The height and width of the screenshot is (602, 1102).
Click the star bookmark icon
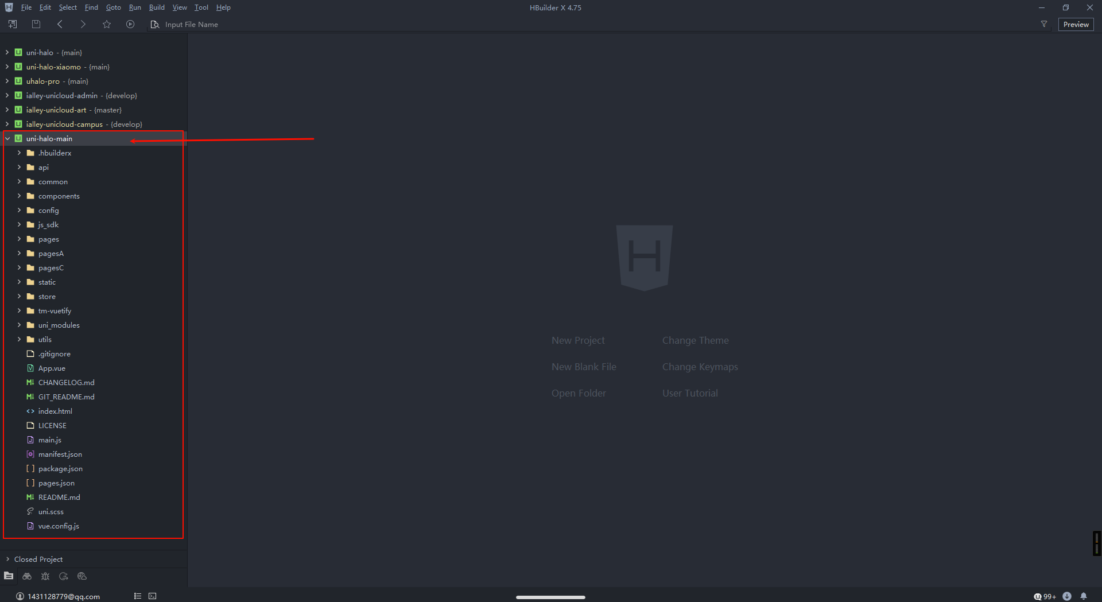107,24
